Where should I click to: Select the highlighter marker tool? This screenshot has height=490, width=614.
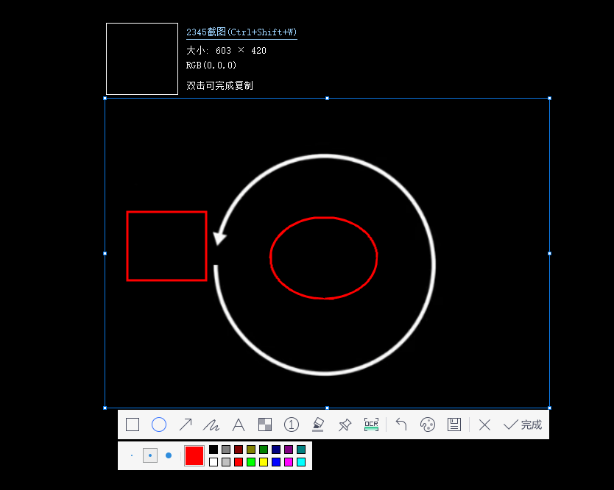point(318,425)
